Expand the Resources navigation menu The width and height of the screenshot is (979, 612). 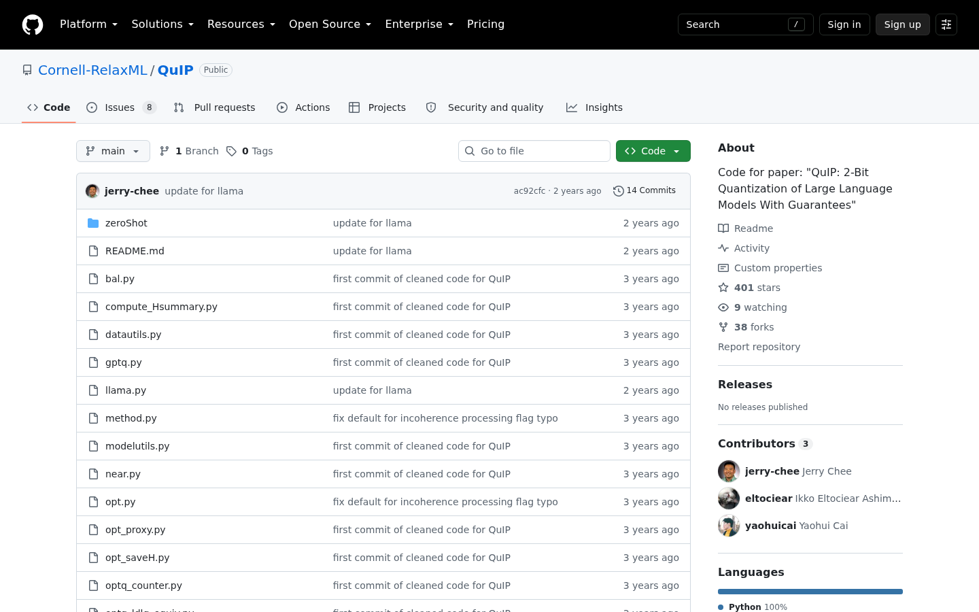[x=241, y=24]
